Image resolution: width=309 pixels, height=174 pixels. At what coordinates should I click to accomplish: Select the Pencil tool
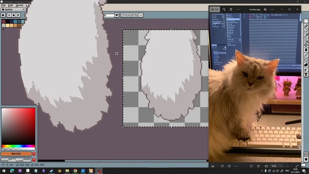(306, 26)
